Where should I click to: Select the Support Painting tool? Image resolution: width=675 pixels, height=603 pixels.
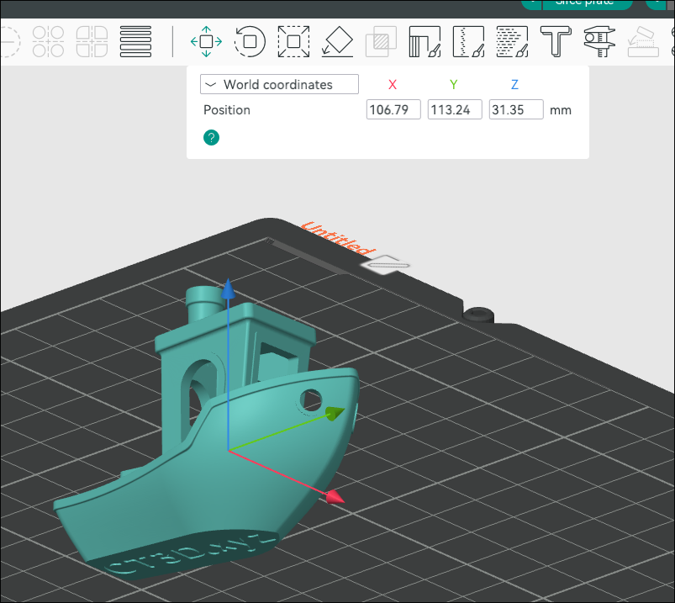[x=425, y=41]
